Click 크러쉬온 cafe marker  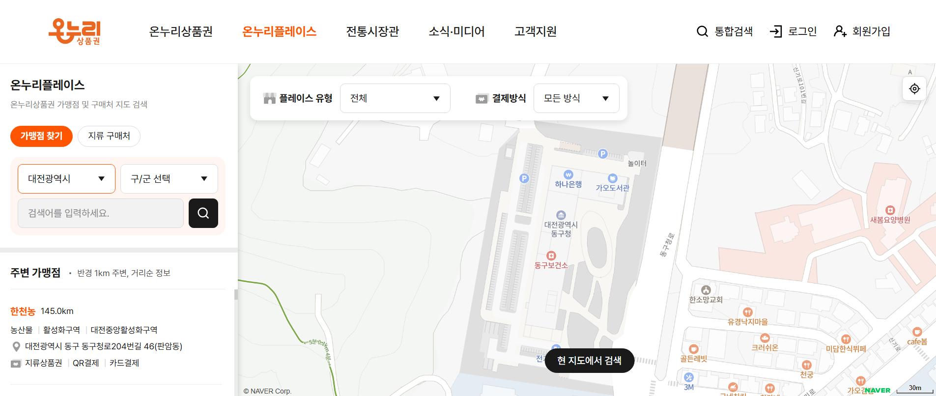(x=765, y=338)
